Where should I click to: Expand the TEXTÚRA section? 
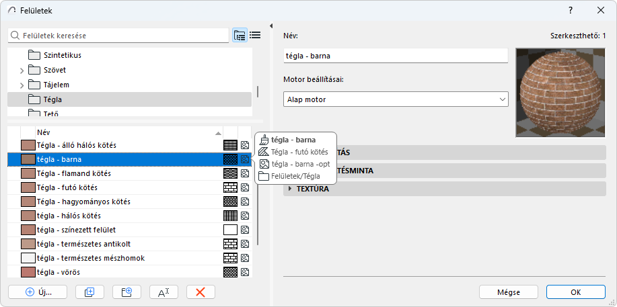pos(290,189)
